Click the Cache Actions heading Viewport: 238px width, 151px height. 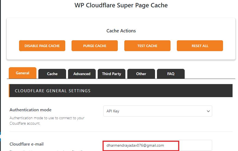(x=121, y=31)
